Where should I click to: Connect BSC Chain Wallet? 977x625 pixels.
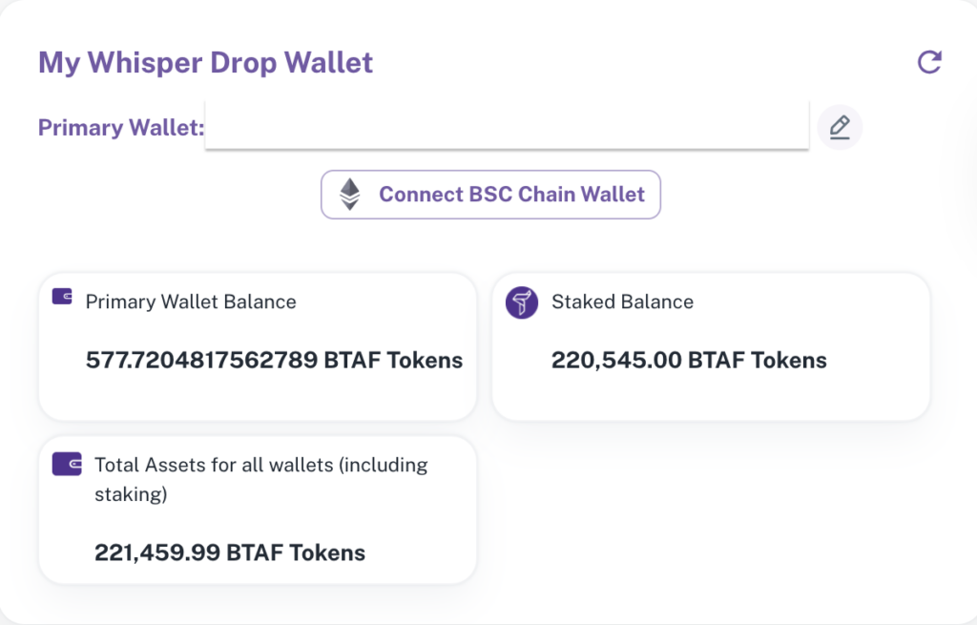[x=490, y=195]
